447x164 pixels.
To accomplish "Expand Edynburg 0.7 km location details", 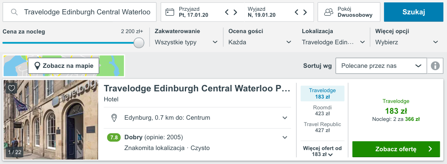I will pyautogui.click(x=285, y=118).
